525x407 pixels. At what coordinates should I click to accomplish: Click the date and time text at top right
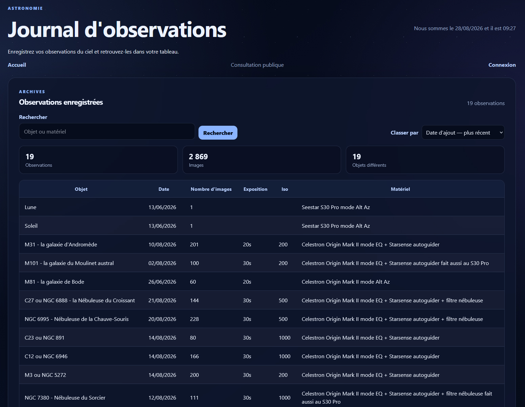coord(465,28)
